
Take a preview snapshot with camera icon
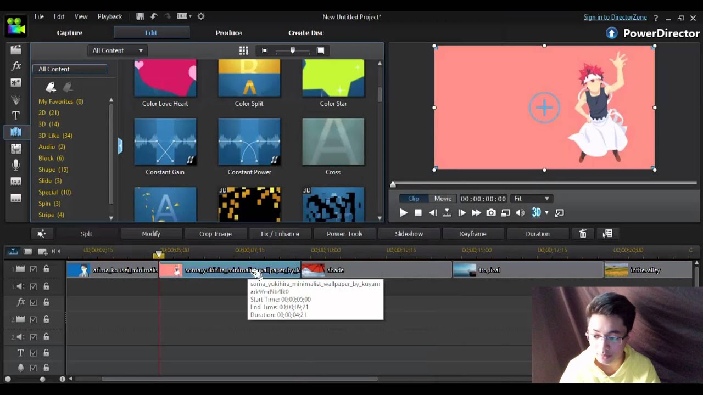click(491, 213)
